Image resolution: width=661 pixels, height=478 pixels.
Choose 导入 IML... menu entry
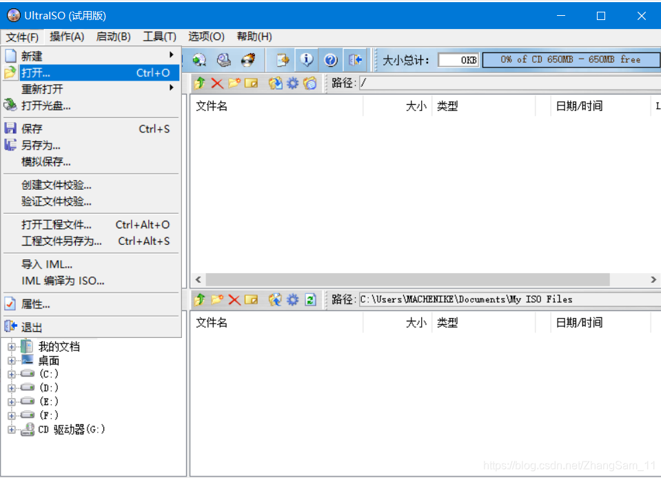[x=91, y=265]
